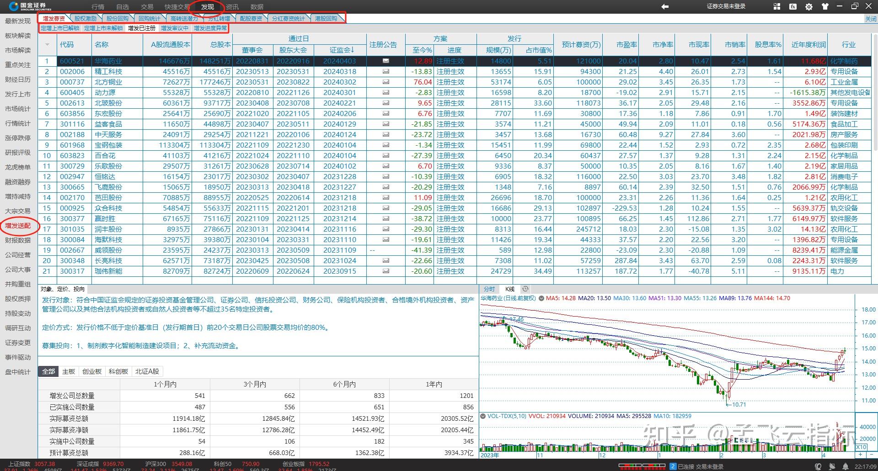Select the 创业板 board filter
Viewport: 878px width, 471px height.
92,371
